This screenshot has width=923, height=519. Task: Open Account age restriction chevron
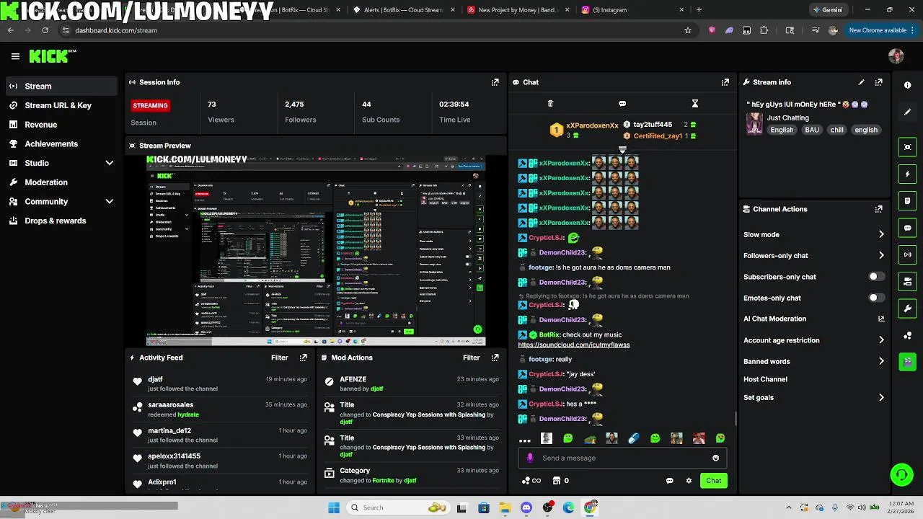[880, 340]
